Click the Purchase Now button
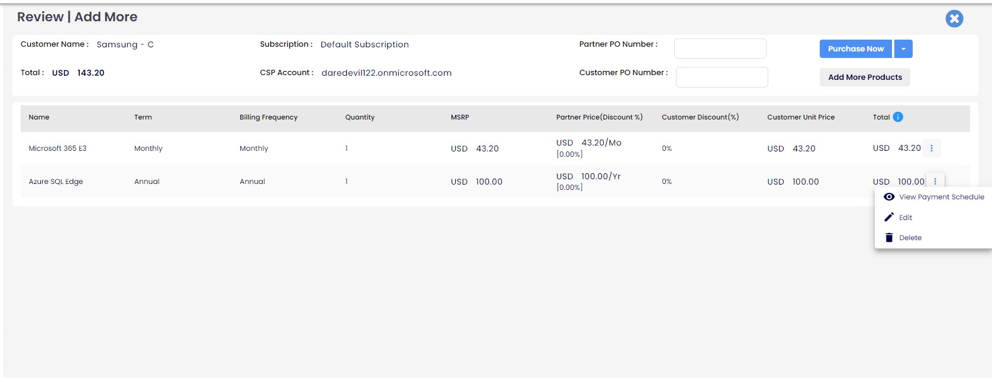 point(856,49)
